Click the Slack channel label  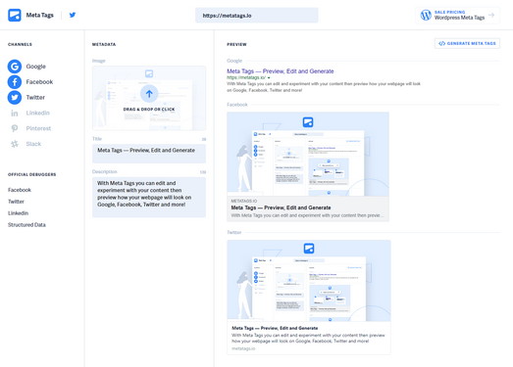(33, 144)
